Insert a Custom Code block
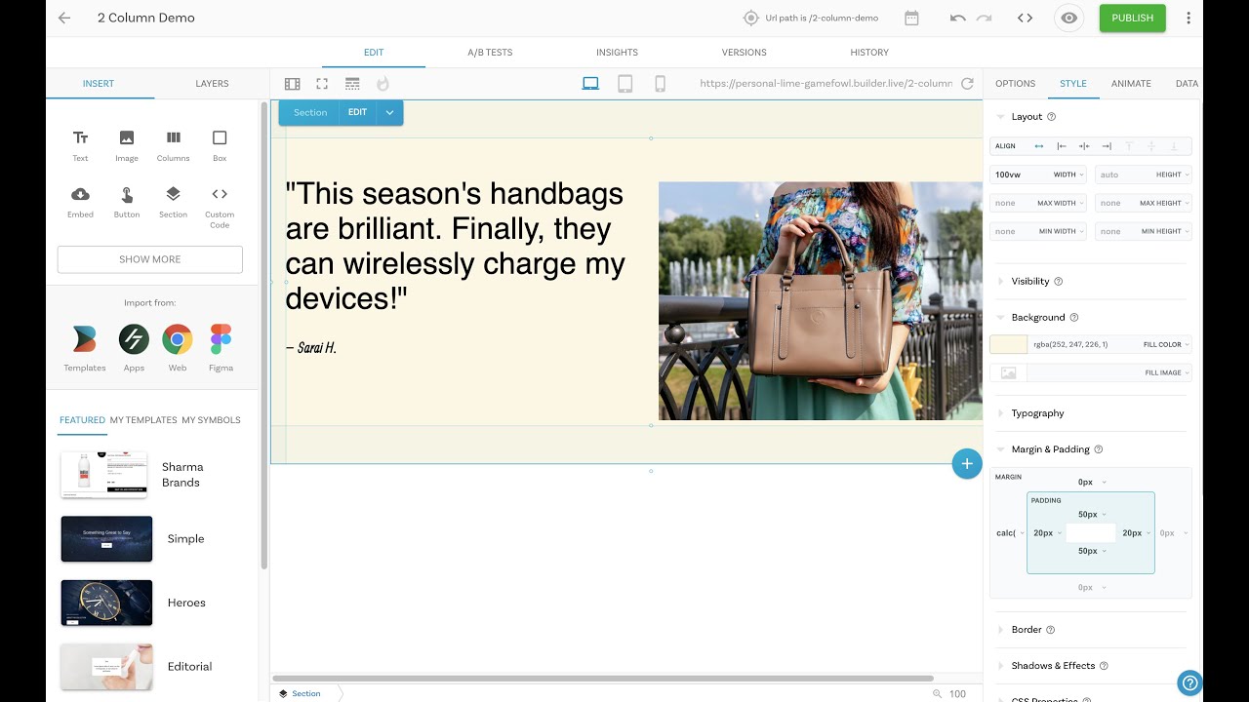The height and width of the screenshot is (702, 1249). pos(220,207)
